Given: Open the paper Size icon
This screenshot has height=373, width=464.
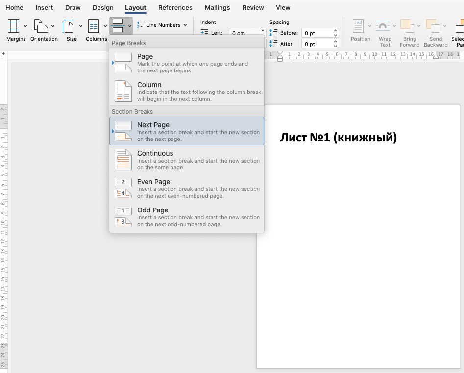Looking at the screenshot, I should 68,26.
